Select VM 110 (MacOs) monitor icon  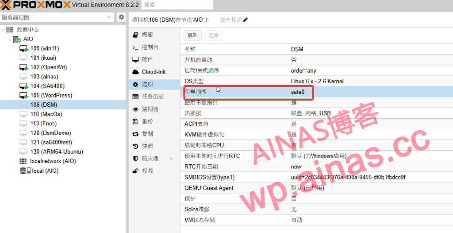click(x=23, y=114)
